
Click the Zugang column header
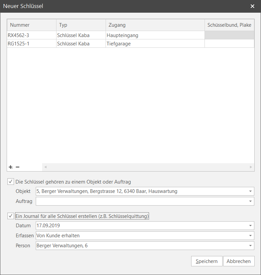tap(155, 25)
